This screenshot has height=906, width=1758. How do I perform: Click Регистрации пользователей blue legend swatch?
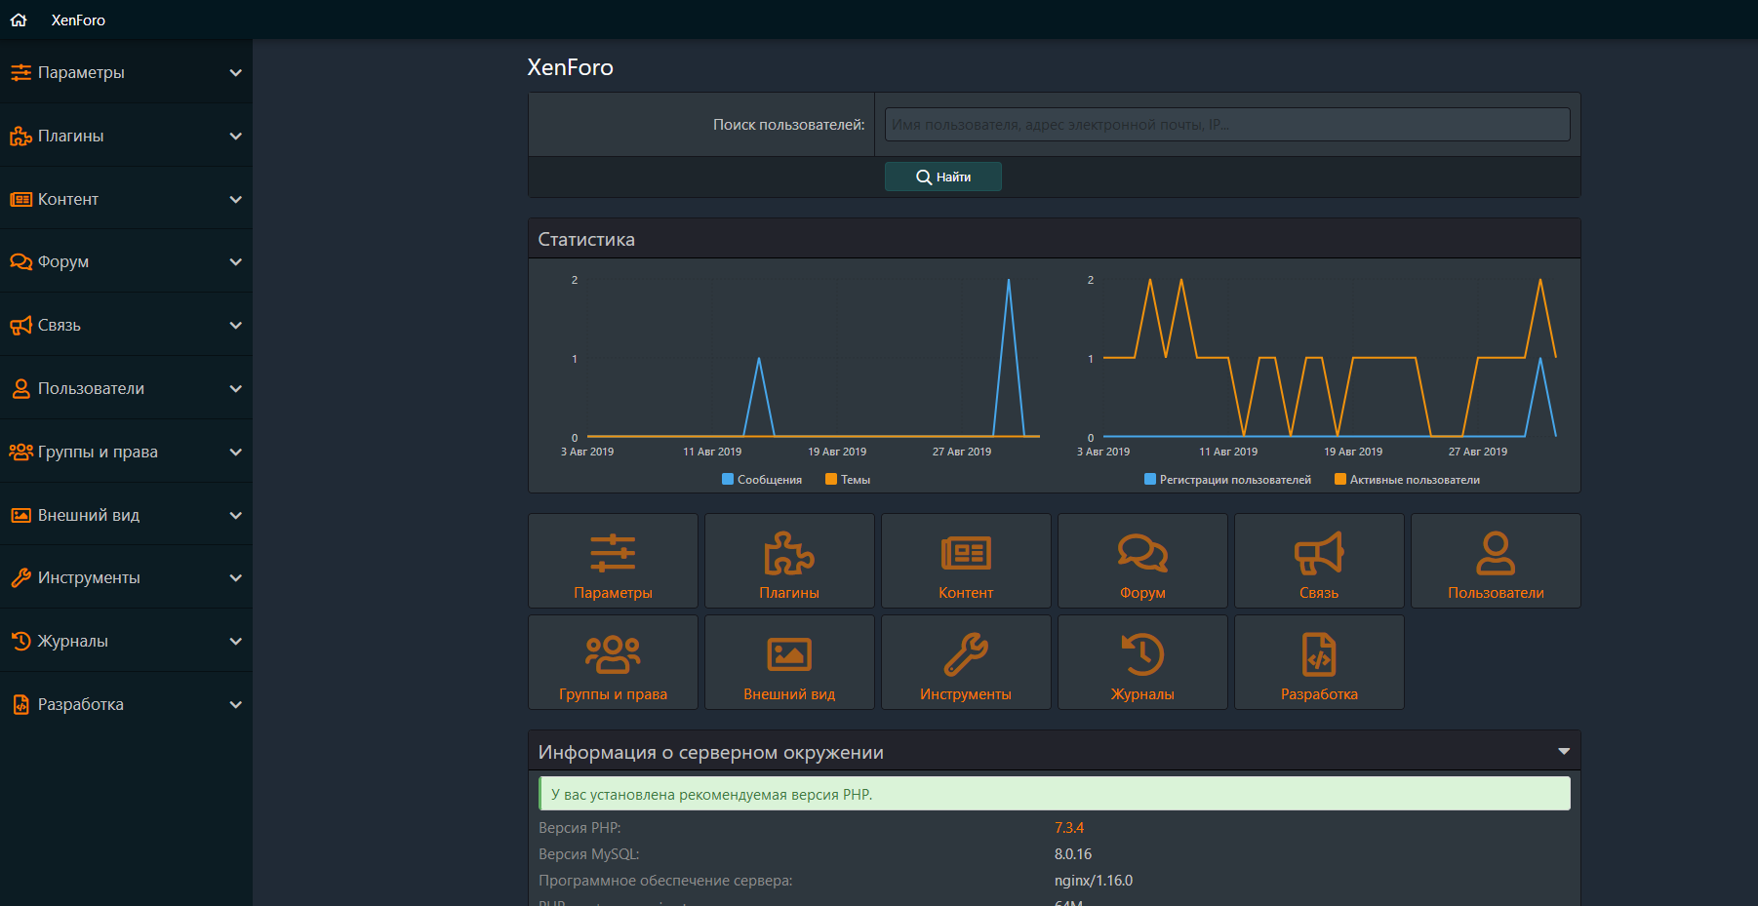click(1150, 480)
